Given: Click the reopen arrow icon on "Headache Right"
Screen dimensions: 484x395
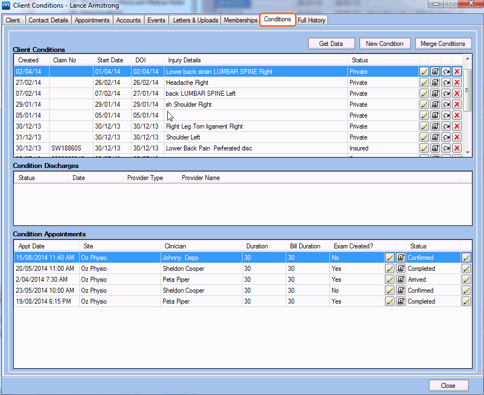Looking at the screenshot, I should tap(446, 82).
